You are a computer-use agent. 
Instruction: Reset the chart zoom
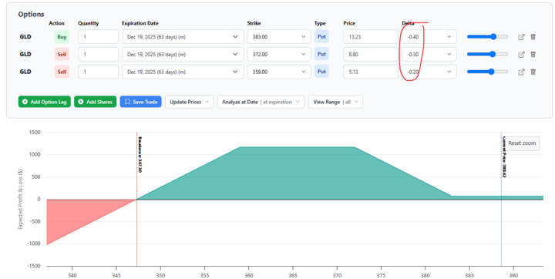tap(522, 143)
